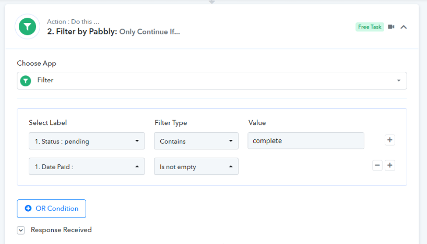
Task: Open the Status : pending label dropdown
Action: click(x=87, y=141)
